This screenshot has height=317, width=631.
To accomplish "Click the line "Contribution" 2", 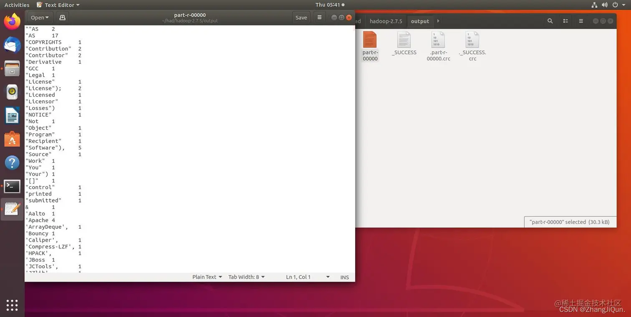I will [53, 49].
